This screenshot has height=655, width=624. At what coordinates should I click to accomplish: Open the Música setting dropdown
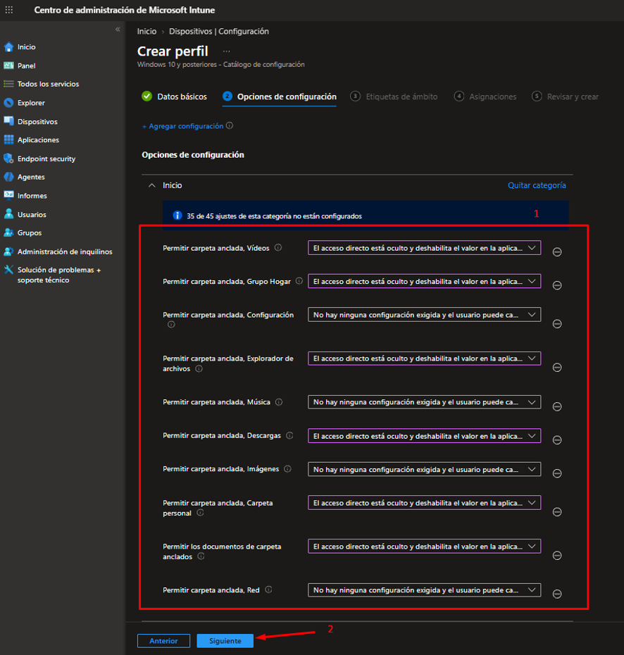425,402
